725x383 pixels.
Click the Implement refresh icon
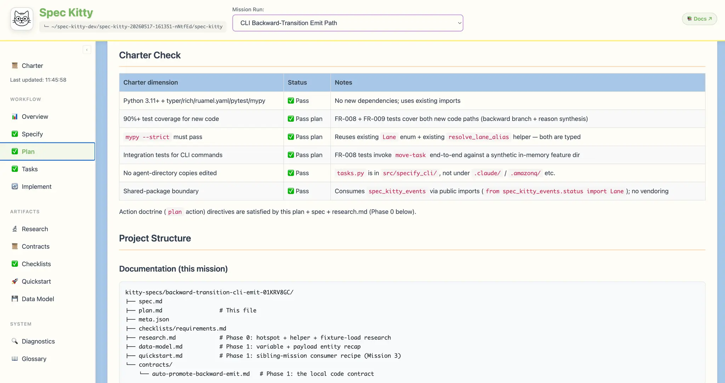click(x=15, y=186)
